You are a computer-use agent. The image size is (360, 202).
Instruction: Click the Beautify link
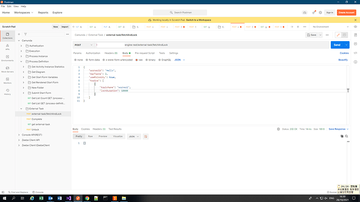point(343,60)
